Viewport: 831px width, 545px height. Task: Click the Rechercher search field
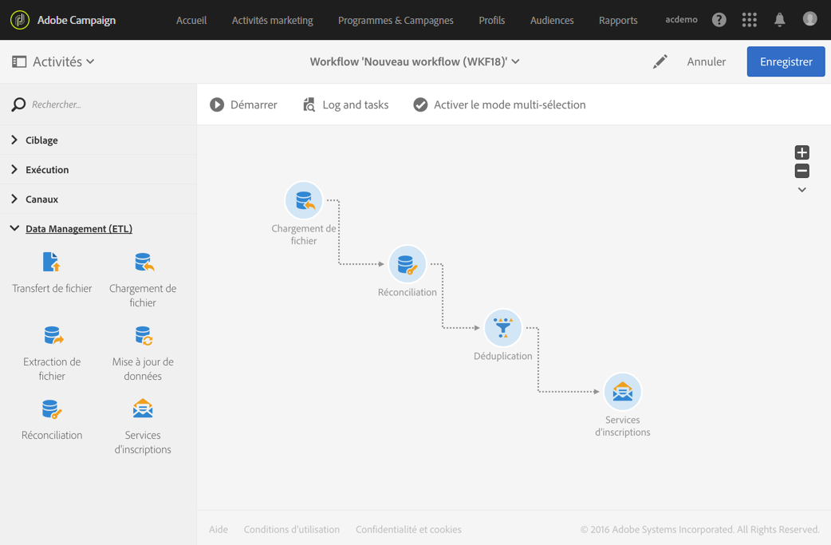[x=104, y=105]
